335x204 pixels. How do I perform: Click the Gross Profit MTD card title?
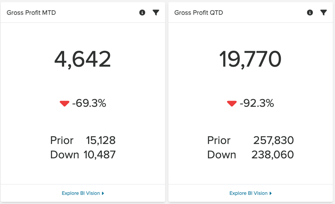pyautogui.click(x=31, y=13)
